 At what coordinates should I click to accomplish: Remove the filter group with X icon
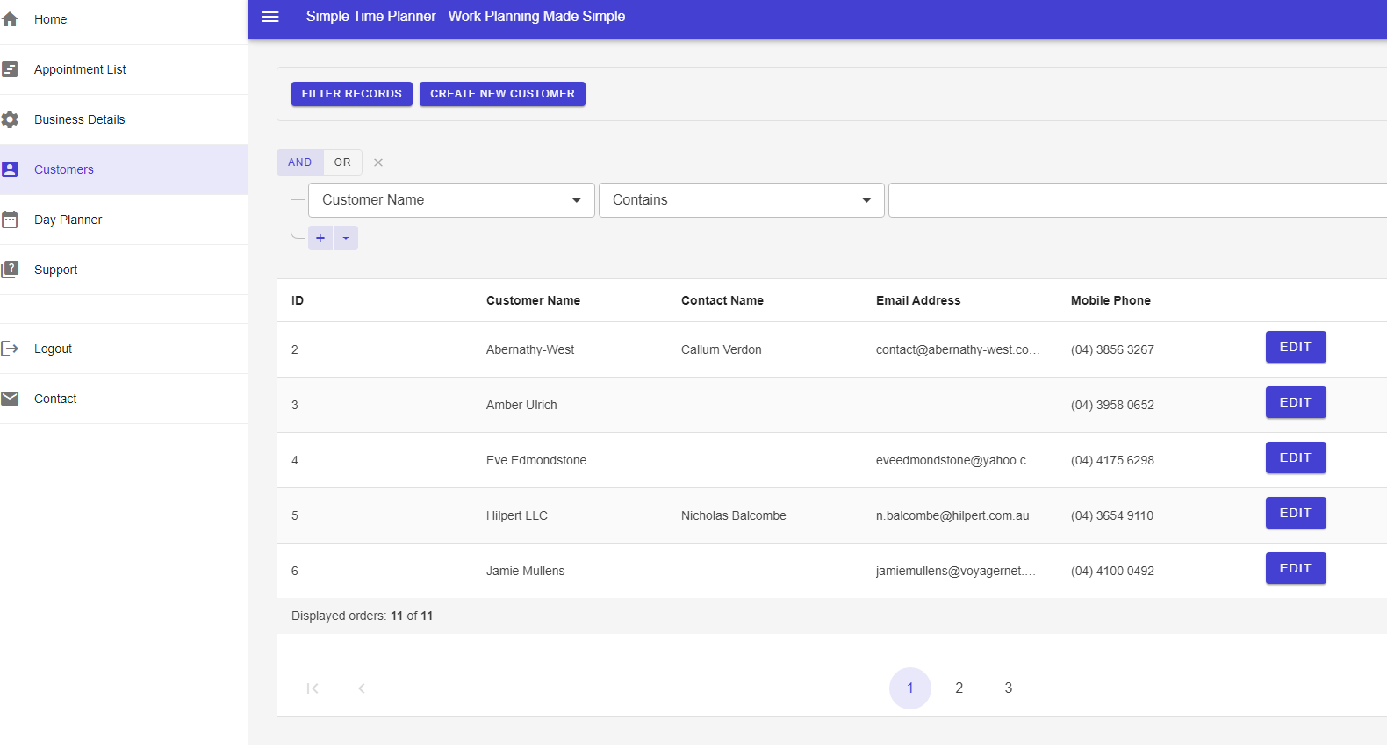[378, 162]
